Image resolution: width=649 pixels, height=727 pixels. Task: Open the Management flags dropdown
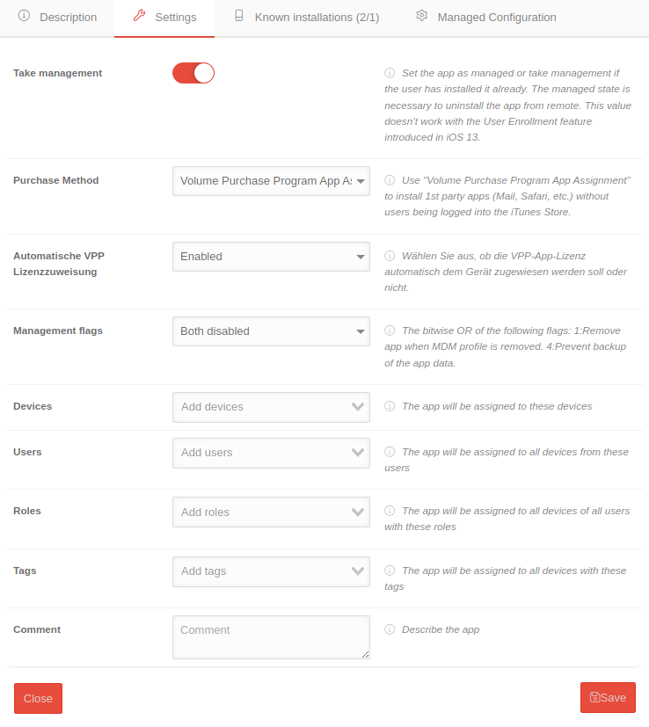point(271,331)
